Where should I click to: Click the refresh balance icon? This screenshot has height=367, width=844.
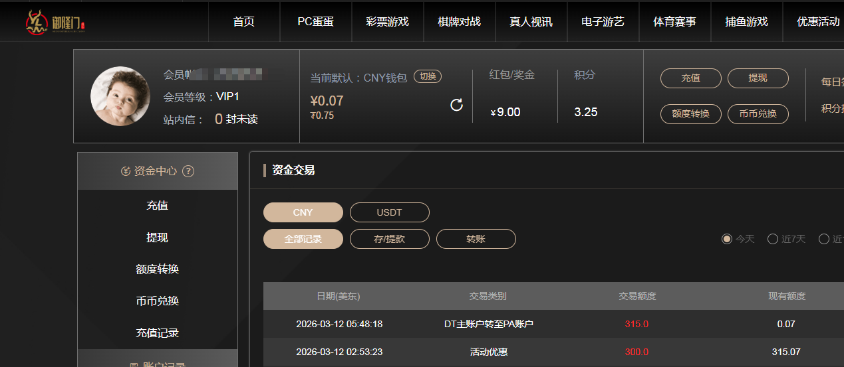tap(456, 105)
